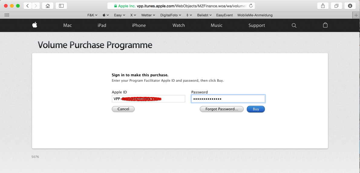Expand the Easy bookmarks folder
This screenshot has width=360, height=173.
pyautogui.click(x=119, y=15)
